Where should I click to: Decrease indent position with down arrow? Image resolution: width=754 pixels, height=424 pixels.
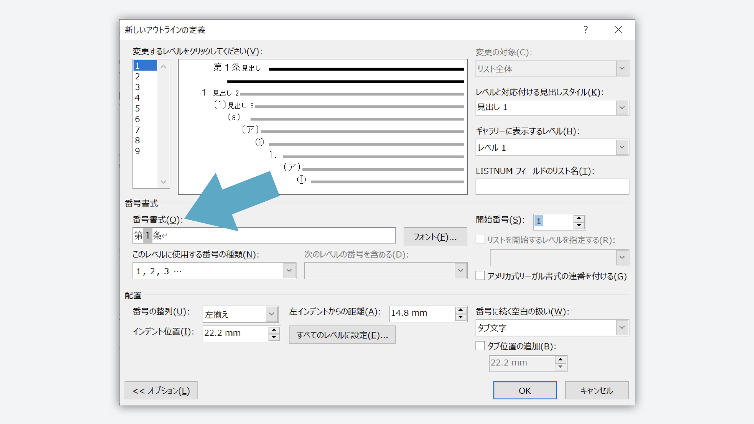(274, 337)
